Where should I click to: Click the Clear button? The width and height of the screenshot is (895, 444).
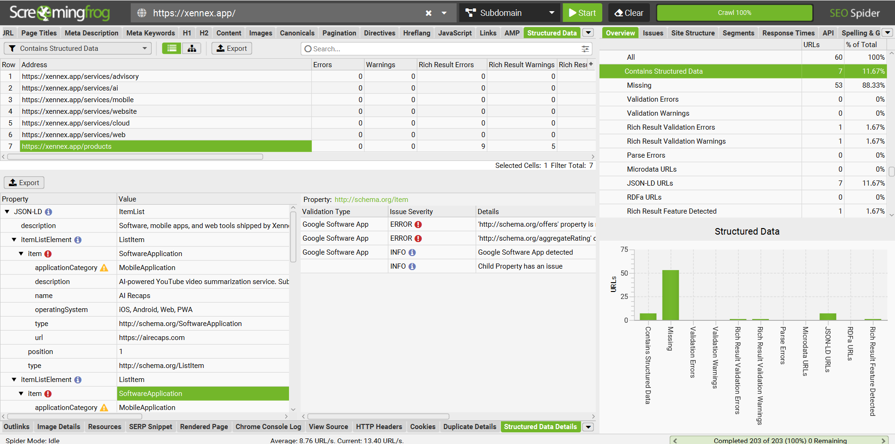629,13
